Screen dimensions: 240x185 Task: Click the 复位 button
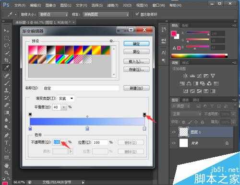136,52
